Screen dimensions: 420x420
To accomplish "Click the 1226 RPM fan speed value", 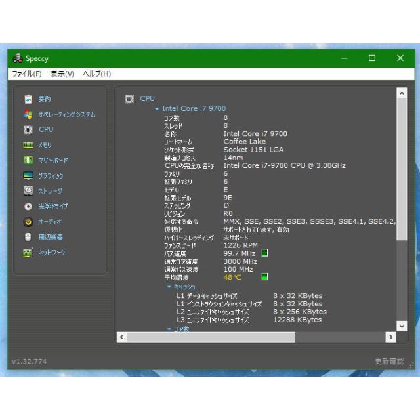I will click(241, 245).
